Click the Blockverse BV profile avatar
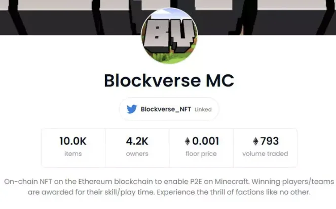The image size is (336, 209). tap(169, 35)
